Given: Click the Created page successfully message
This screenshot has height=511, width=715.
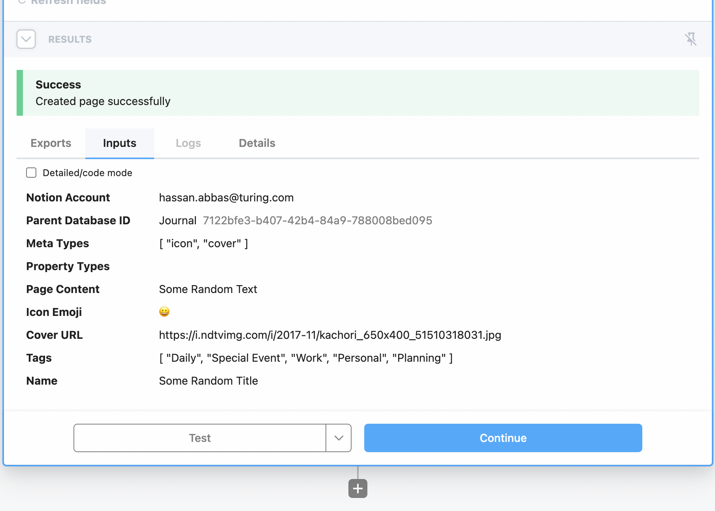Looking at the screenshot, I should [x=103, y=101].
